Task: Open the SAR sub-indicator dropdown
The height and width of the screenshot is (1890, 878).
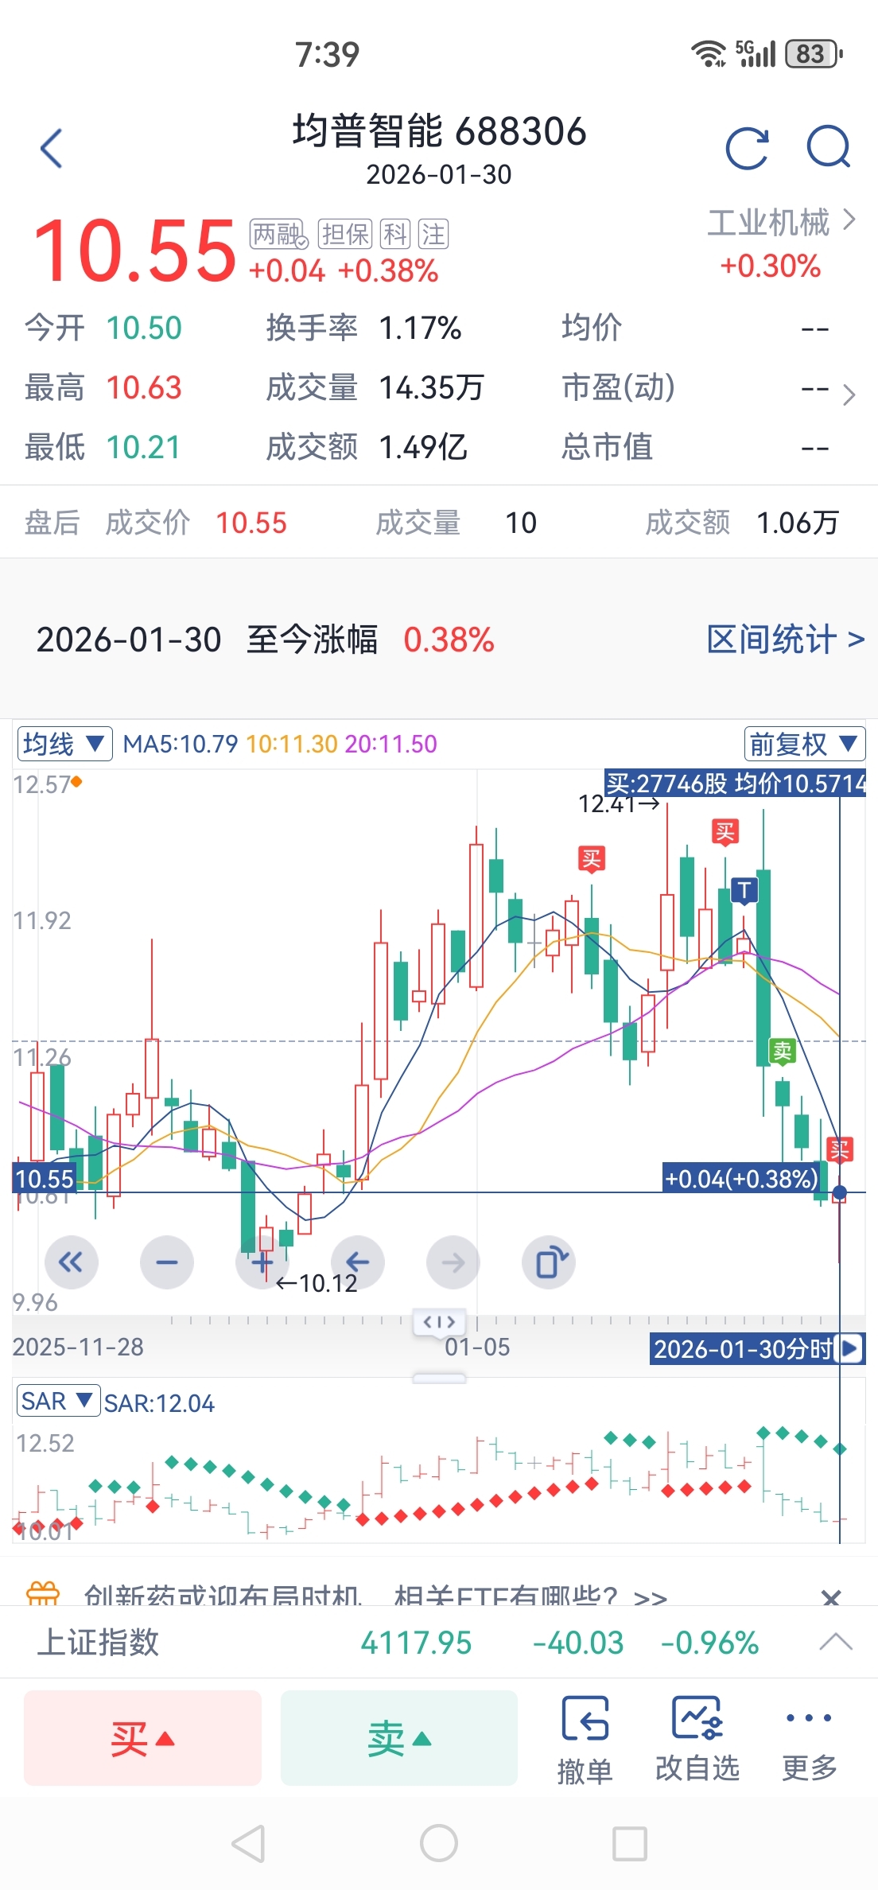Action: [58, 1401]
